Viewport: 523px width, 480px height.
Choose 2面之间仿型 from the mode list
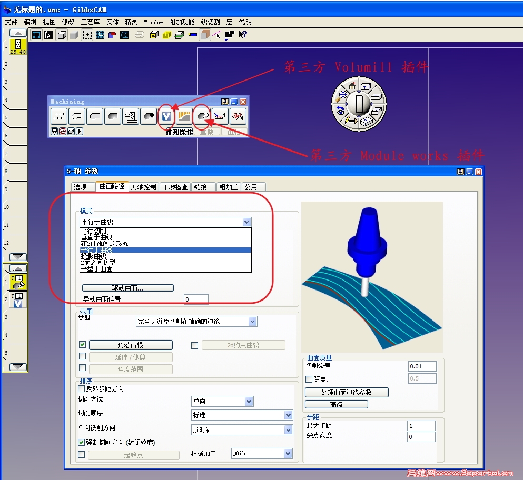click(165, 262)
